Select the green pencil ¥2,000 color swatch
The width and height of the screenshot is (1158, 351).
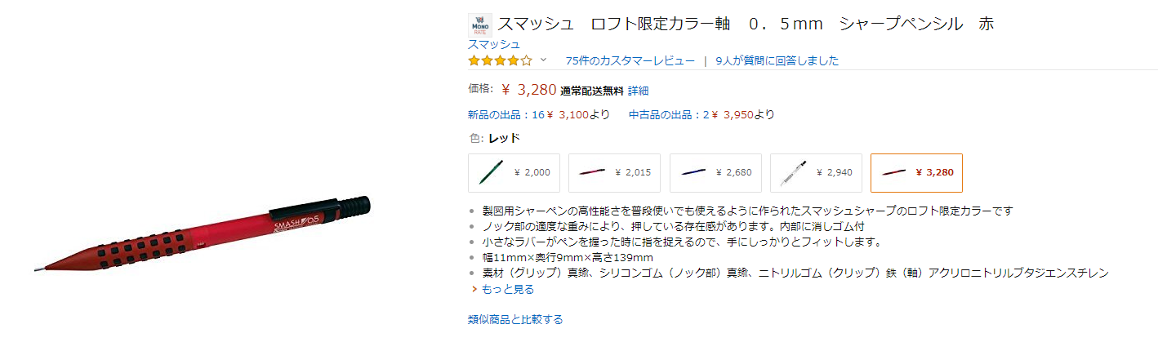click(514, 173)
